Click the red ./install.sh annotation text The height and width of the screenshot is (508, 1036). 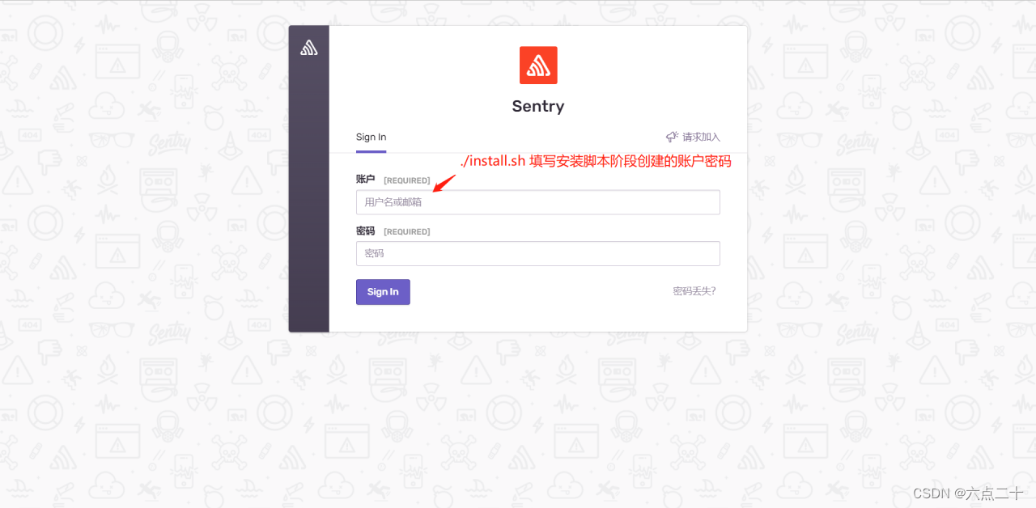click(x=597, y=161)
